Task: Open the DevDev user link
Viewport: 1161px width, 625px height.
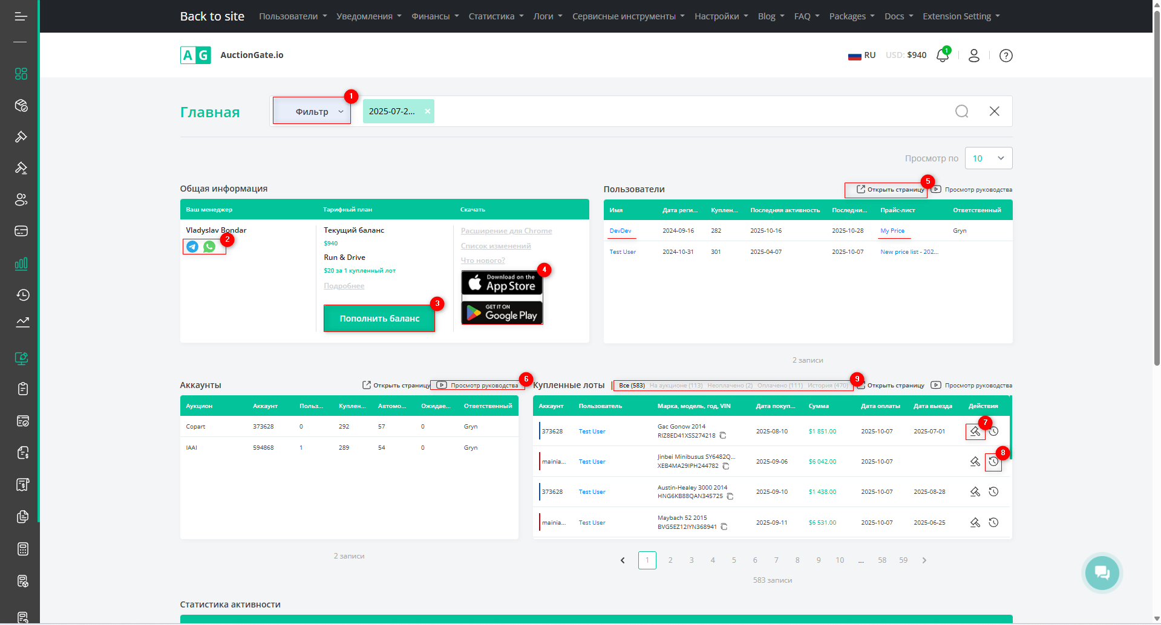Action: [x=620, y=231]
